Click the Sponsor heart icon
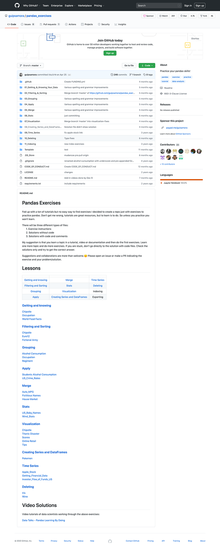220x551 pixels. coord(145,16)
